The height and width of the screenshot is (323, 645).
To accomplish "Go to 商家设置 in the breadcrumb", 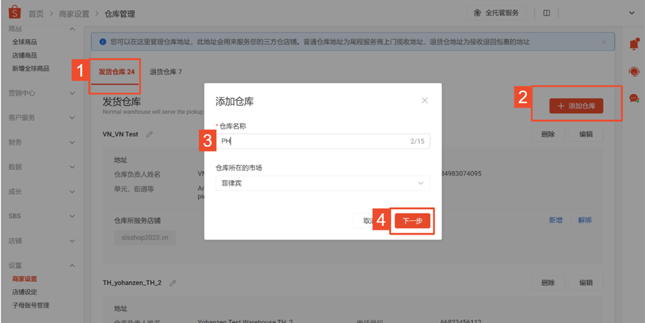I will coord(74,14).
